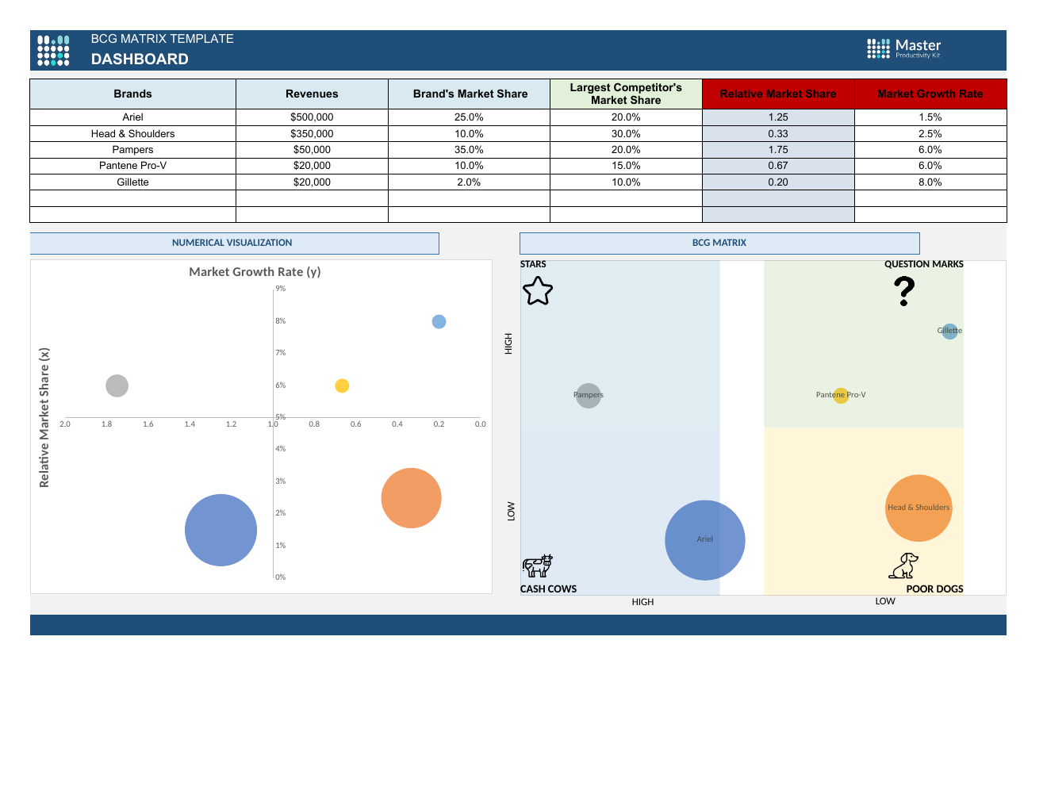Viewport: 1047px width, 809px height.
Task: Click the question mark icon
Action: click(904, 291)
